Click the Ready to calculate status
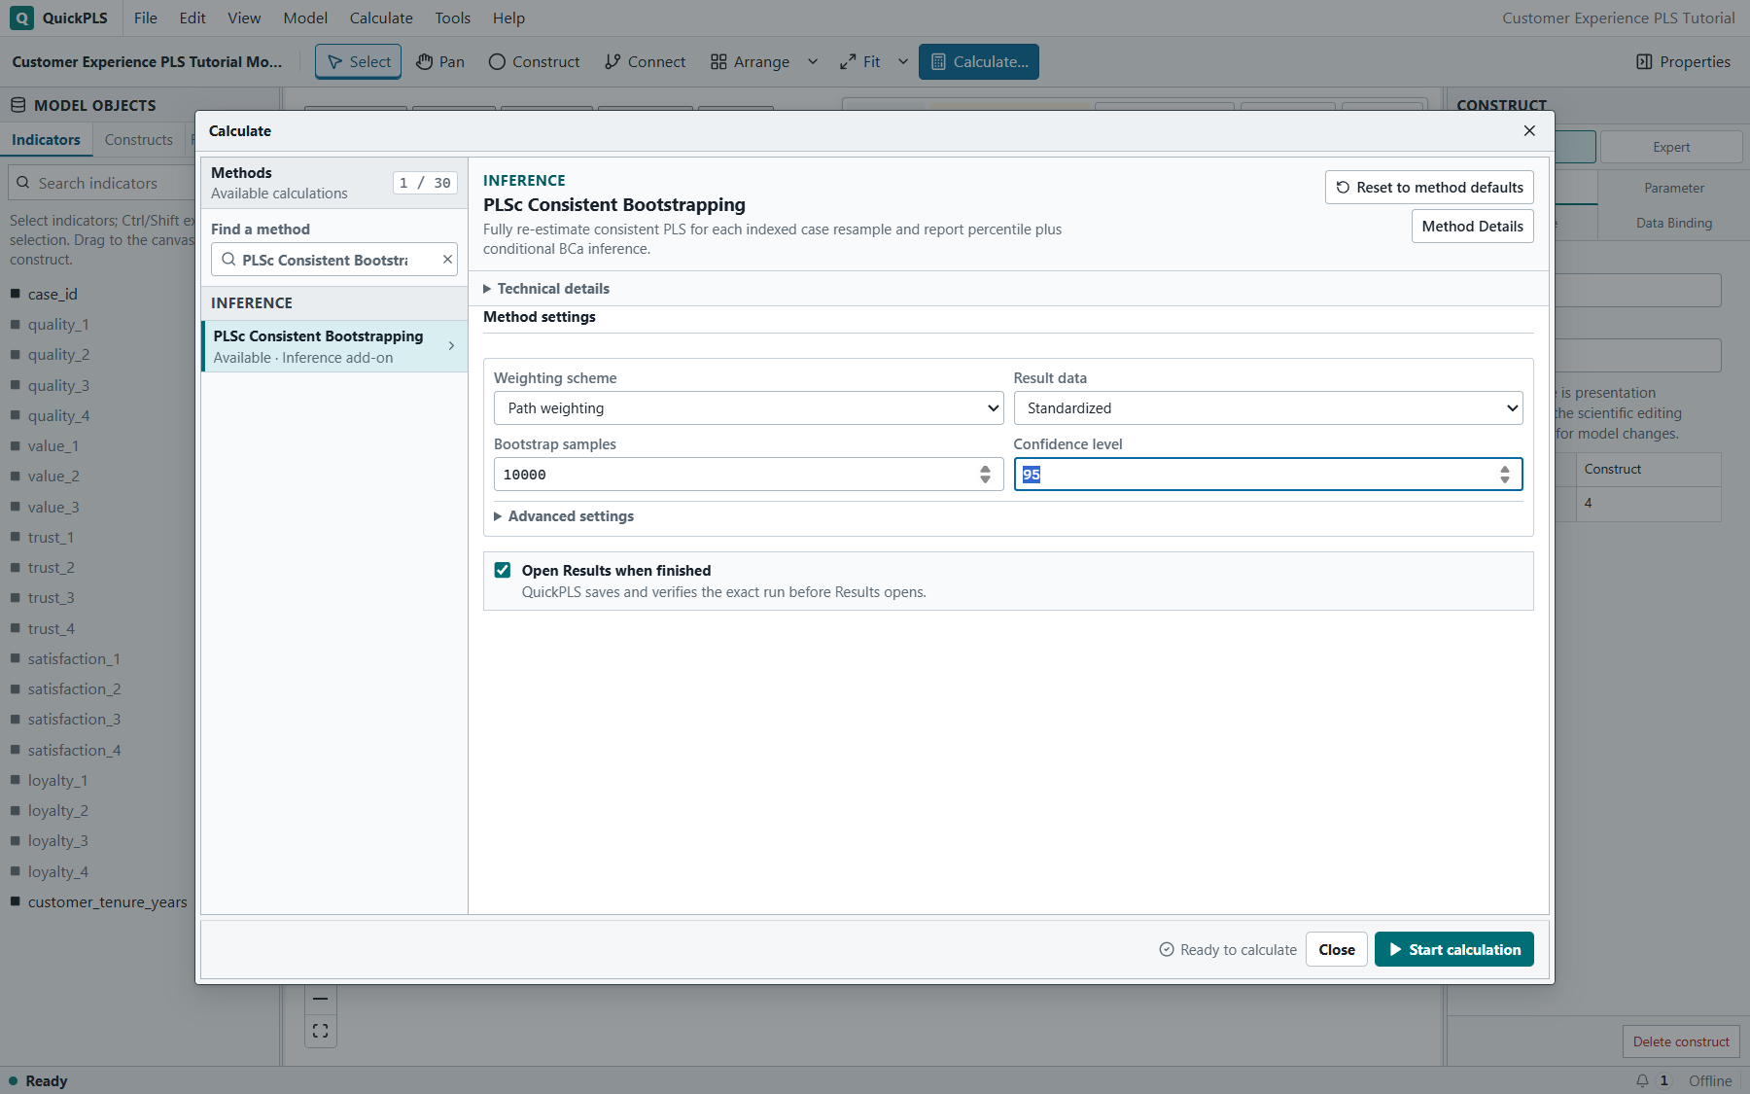 [x=1228, y=949]
